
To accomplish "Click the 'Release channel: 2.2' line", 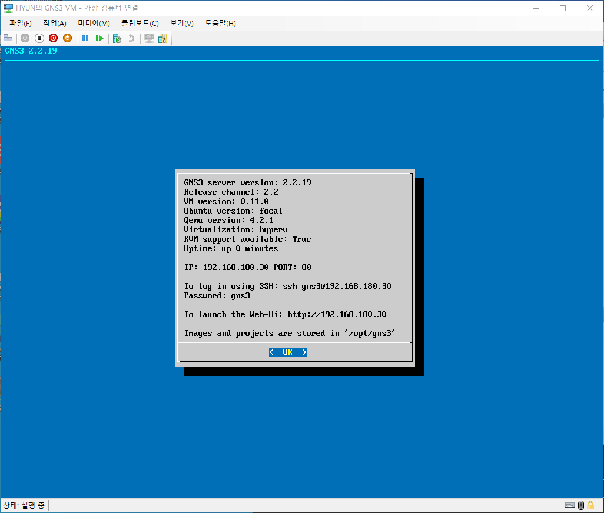I will coord(231,192).
